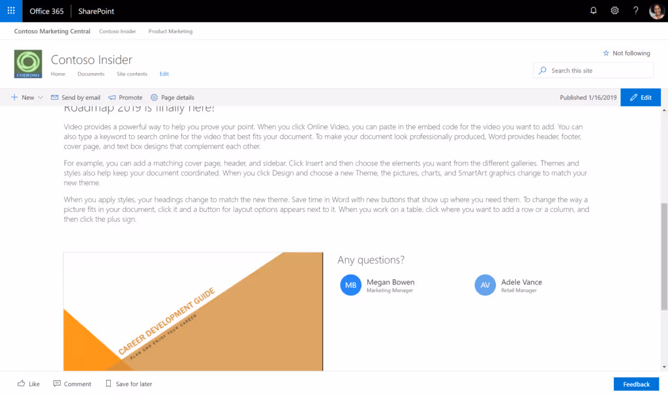Screen dimensions: 668x396
Task: Click Adele Vance's name
Action: [521, 282]
